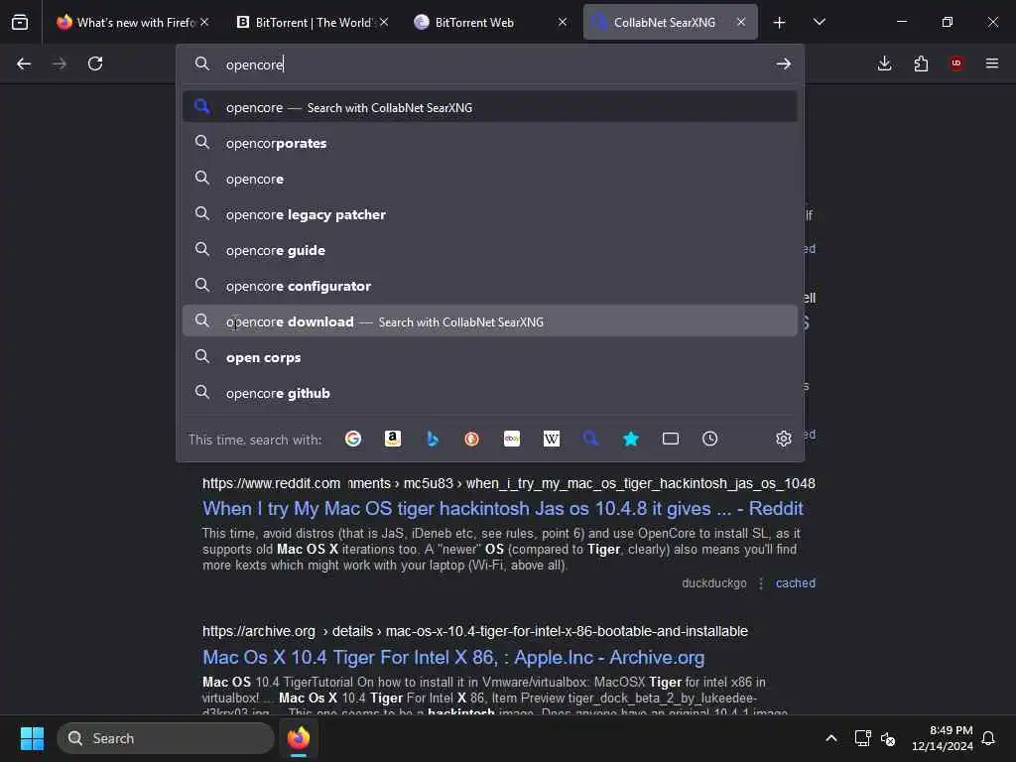Viewport: 1016px width, 762px height.
Task: Open Reddit Mac OS tiger hackintosh result
Action: pos(503,509)
